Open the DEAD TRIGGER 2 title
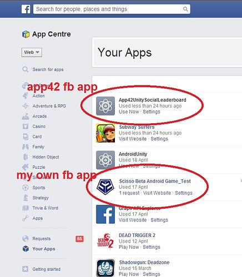 pos(137,235)
